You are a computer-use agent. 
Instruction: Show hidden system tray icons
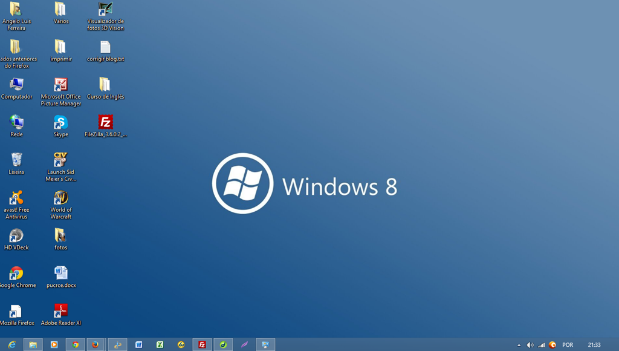pyautogui.click(x=519, y=345)
